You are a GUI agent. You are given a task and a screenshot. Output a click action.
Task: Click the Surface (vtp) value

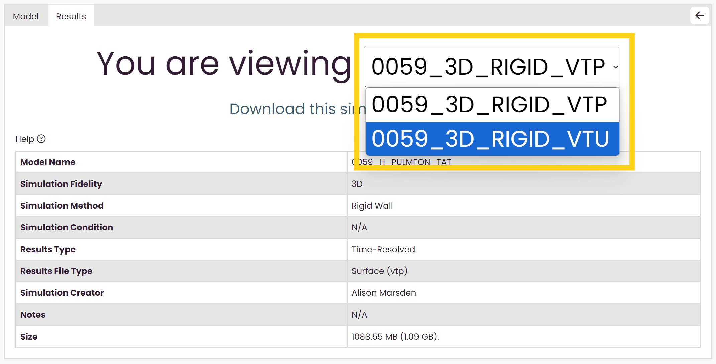click(379, 271)
